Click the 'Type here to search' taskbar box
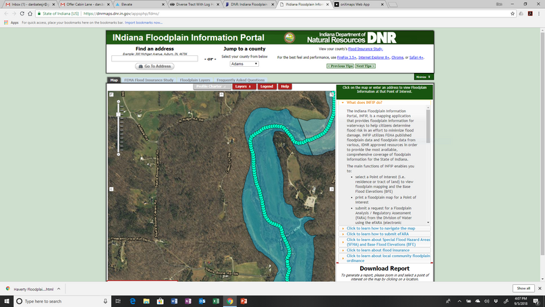 point(63,301)
